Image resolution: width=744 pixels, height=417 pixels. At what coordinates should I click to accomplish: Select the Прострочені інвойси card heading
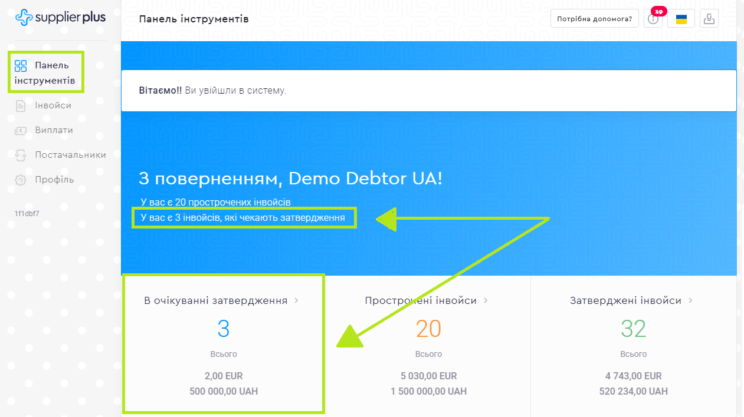pyautogui.click(x=420, y=300)
